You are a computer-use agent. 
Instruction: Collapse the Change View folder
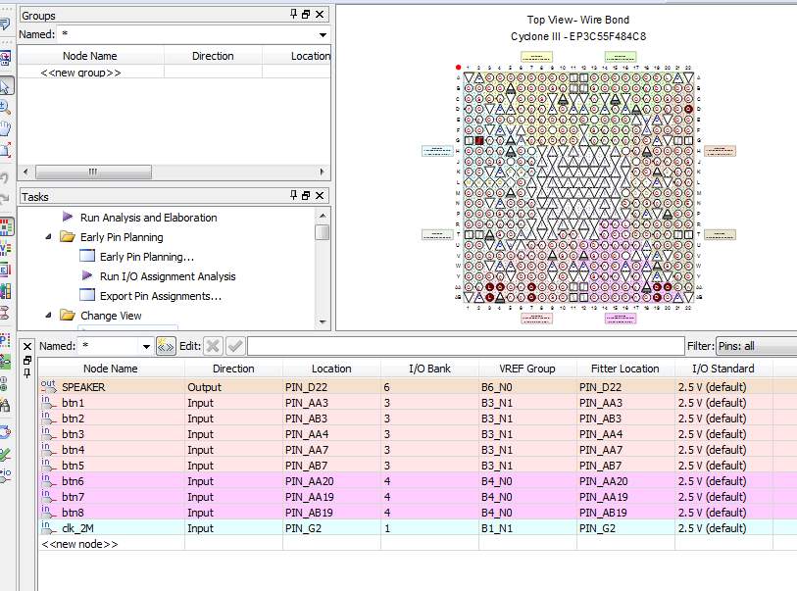tap(49, 316)
